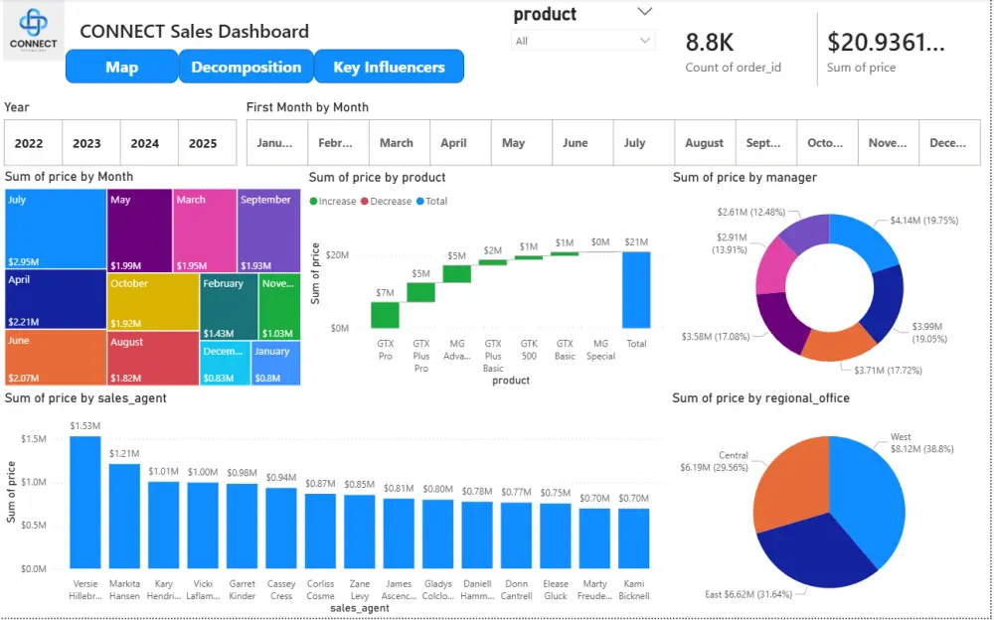Select February in the month slicer
Image resolution: width=994 pixels, height=620 pixels.
pos(338,143)
